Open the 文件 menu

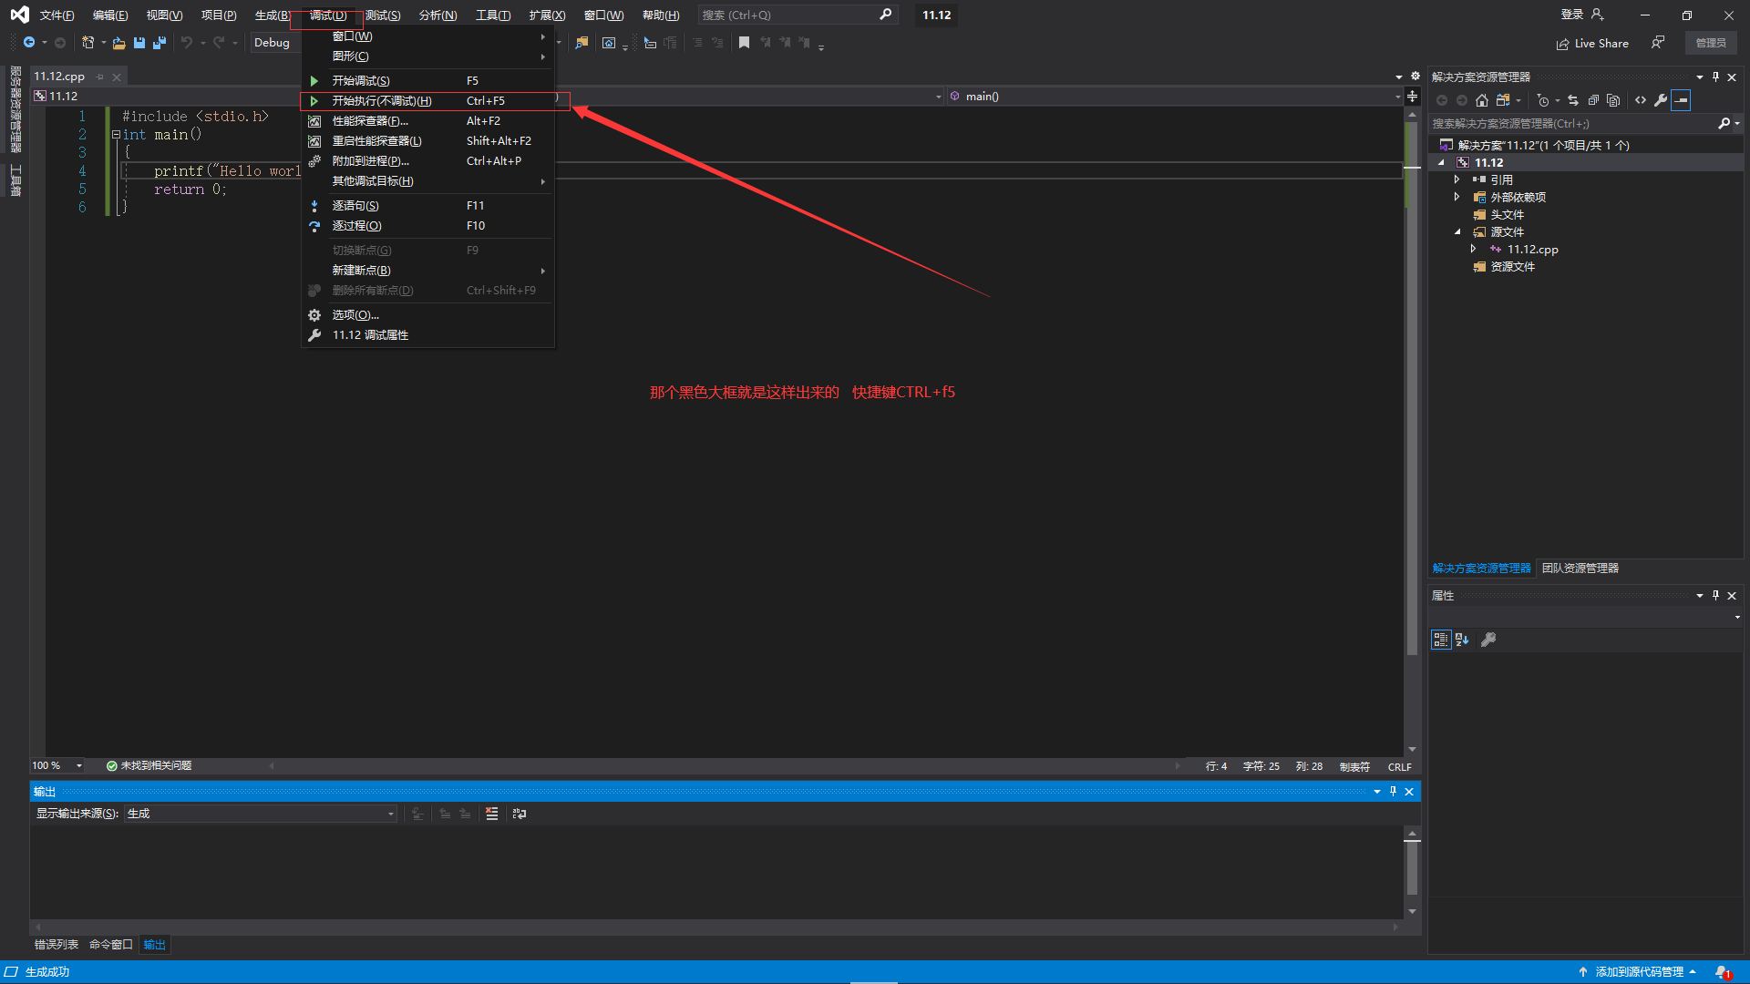pyautogui.click(x=57, y=15)
